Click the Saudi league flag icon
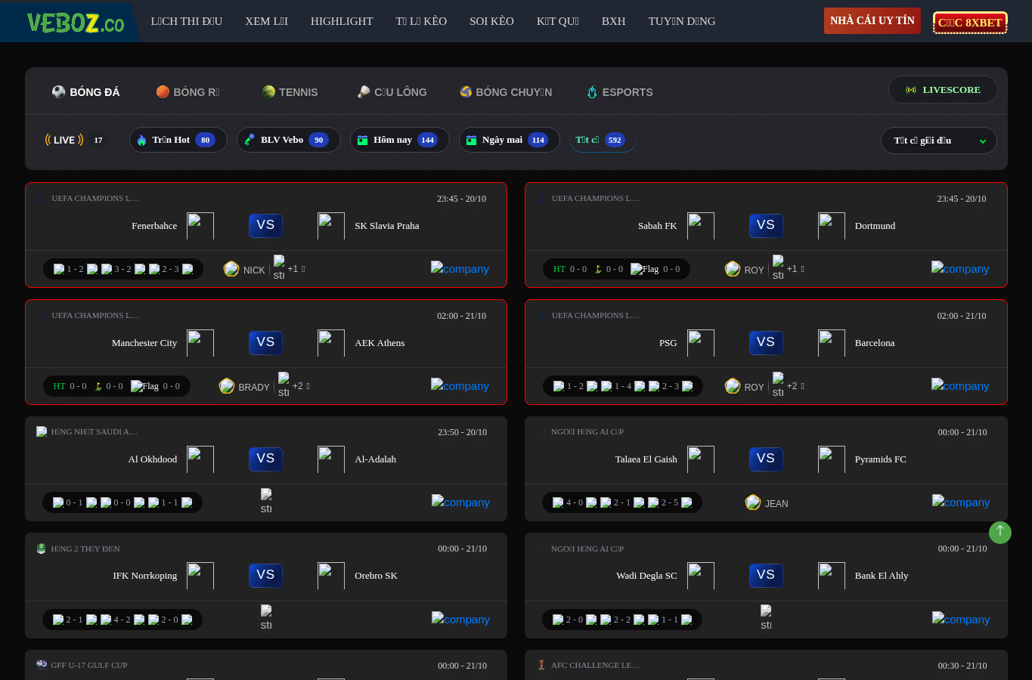1032x680 pixels. [x=42, y=431]
